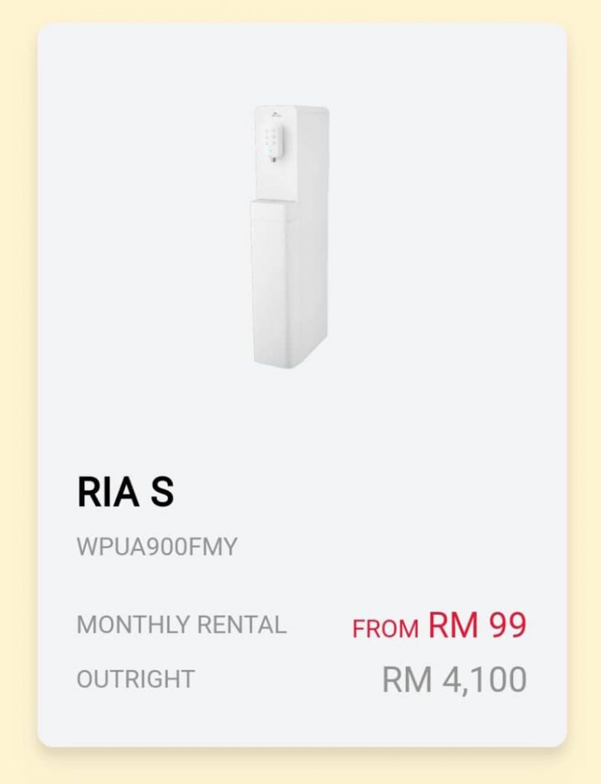Click the green lit button on the dispenser

pos(269,149)
